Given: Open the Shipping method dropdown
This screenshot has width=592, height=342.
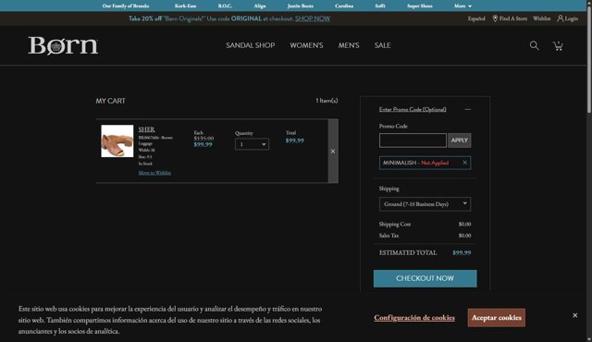Looking at the screenshot, I should [425, 204].
